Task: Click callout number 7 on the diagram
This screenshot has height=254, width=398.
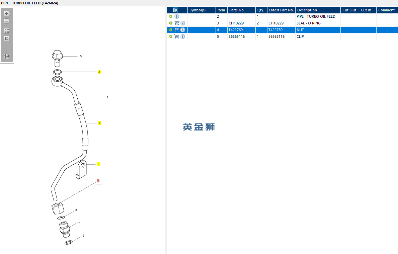Action: coord(80,222)
